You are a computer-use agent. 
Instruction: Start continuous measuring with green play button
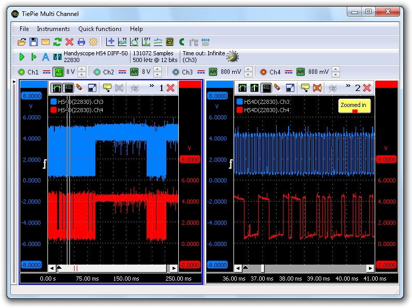pos(22,56)
